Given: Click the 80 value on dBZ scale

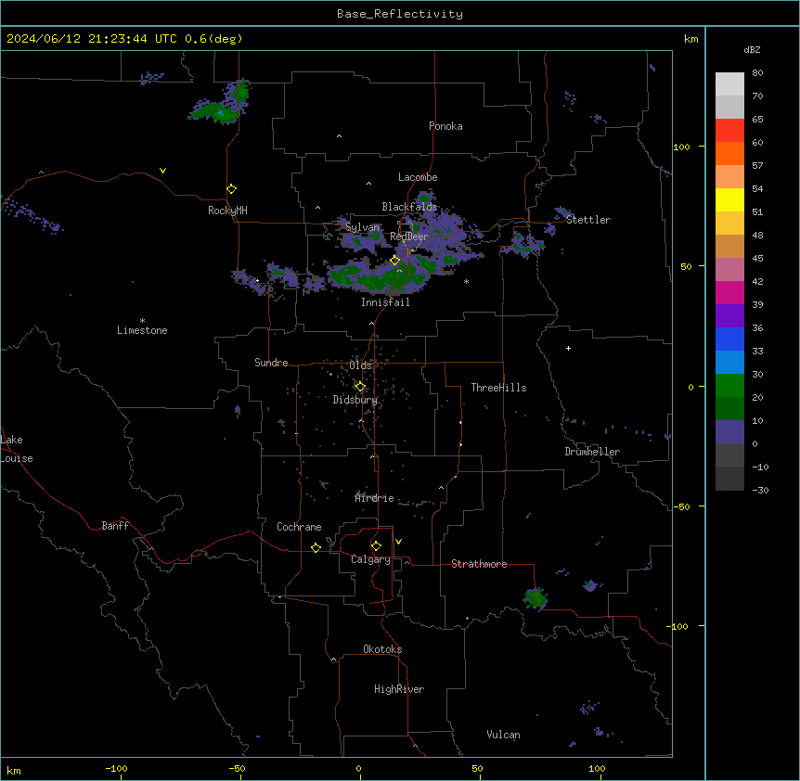Looking at the screenshot, I should pos(757,73).
